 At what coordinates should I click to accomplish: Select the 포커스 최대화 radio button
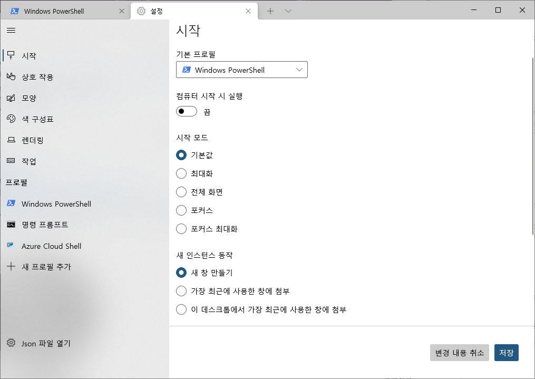tap(181, 229)
